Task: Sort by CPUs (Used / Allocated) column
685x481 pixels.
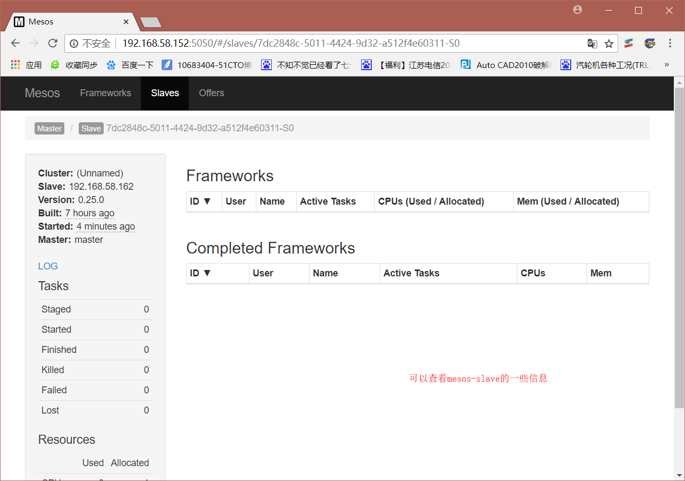Action: click(444, 201)
